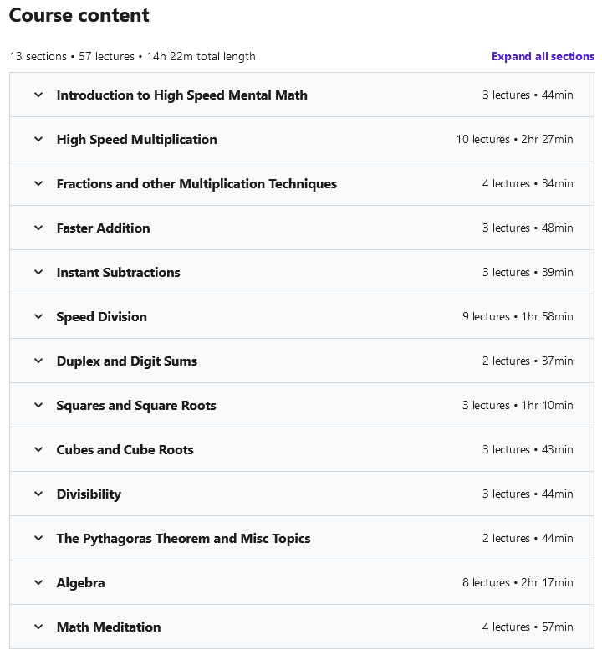Screen dimensions: 602x655
Task: Select the Divisibility section title
Action: [x=89, y=494]
